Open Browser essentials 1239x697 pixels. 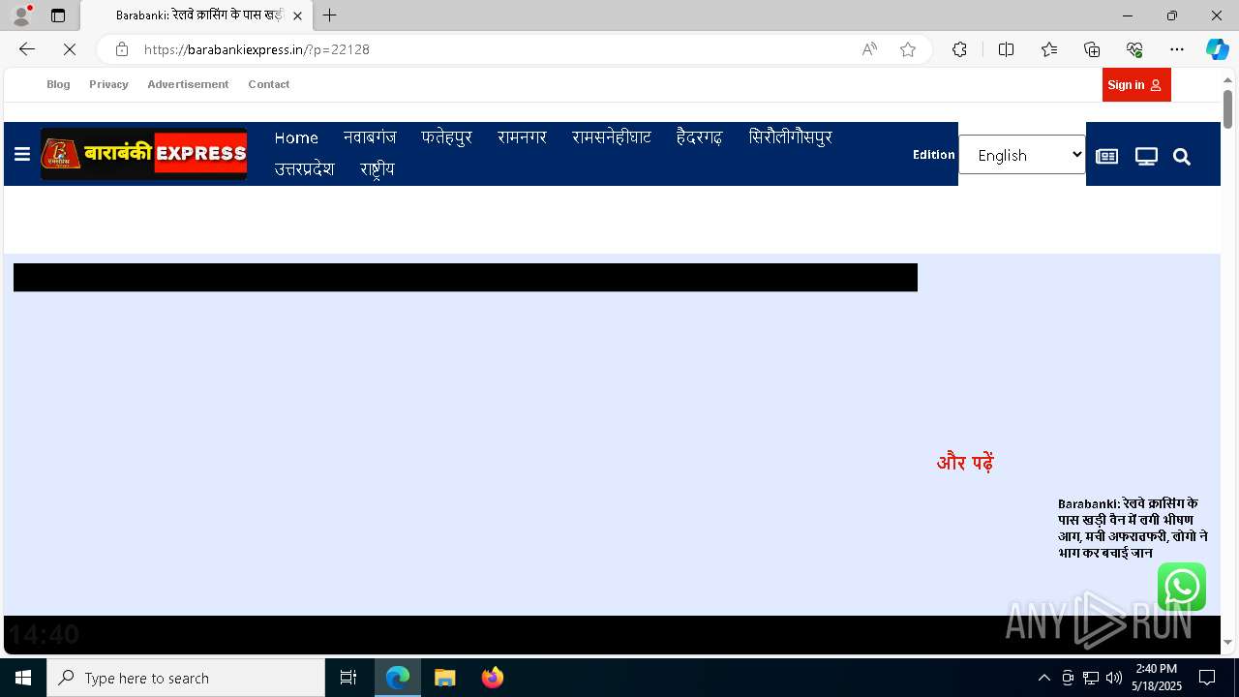1134,49
